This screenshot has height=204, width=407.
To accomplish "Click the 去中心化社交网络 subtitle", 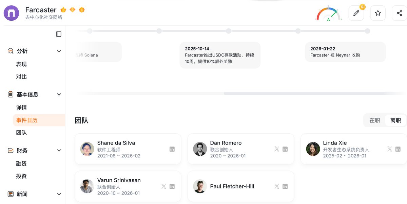I will click(44, 17).
